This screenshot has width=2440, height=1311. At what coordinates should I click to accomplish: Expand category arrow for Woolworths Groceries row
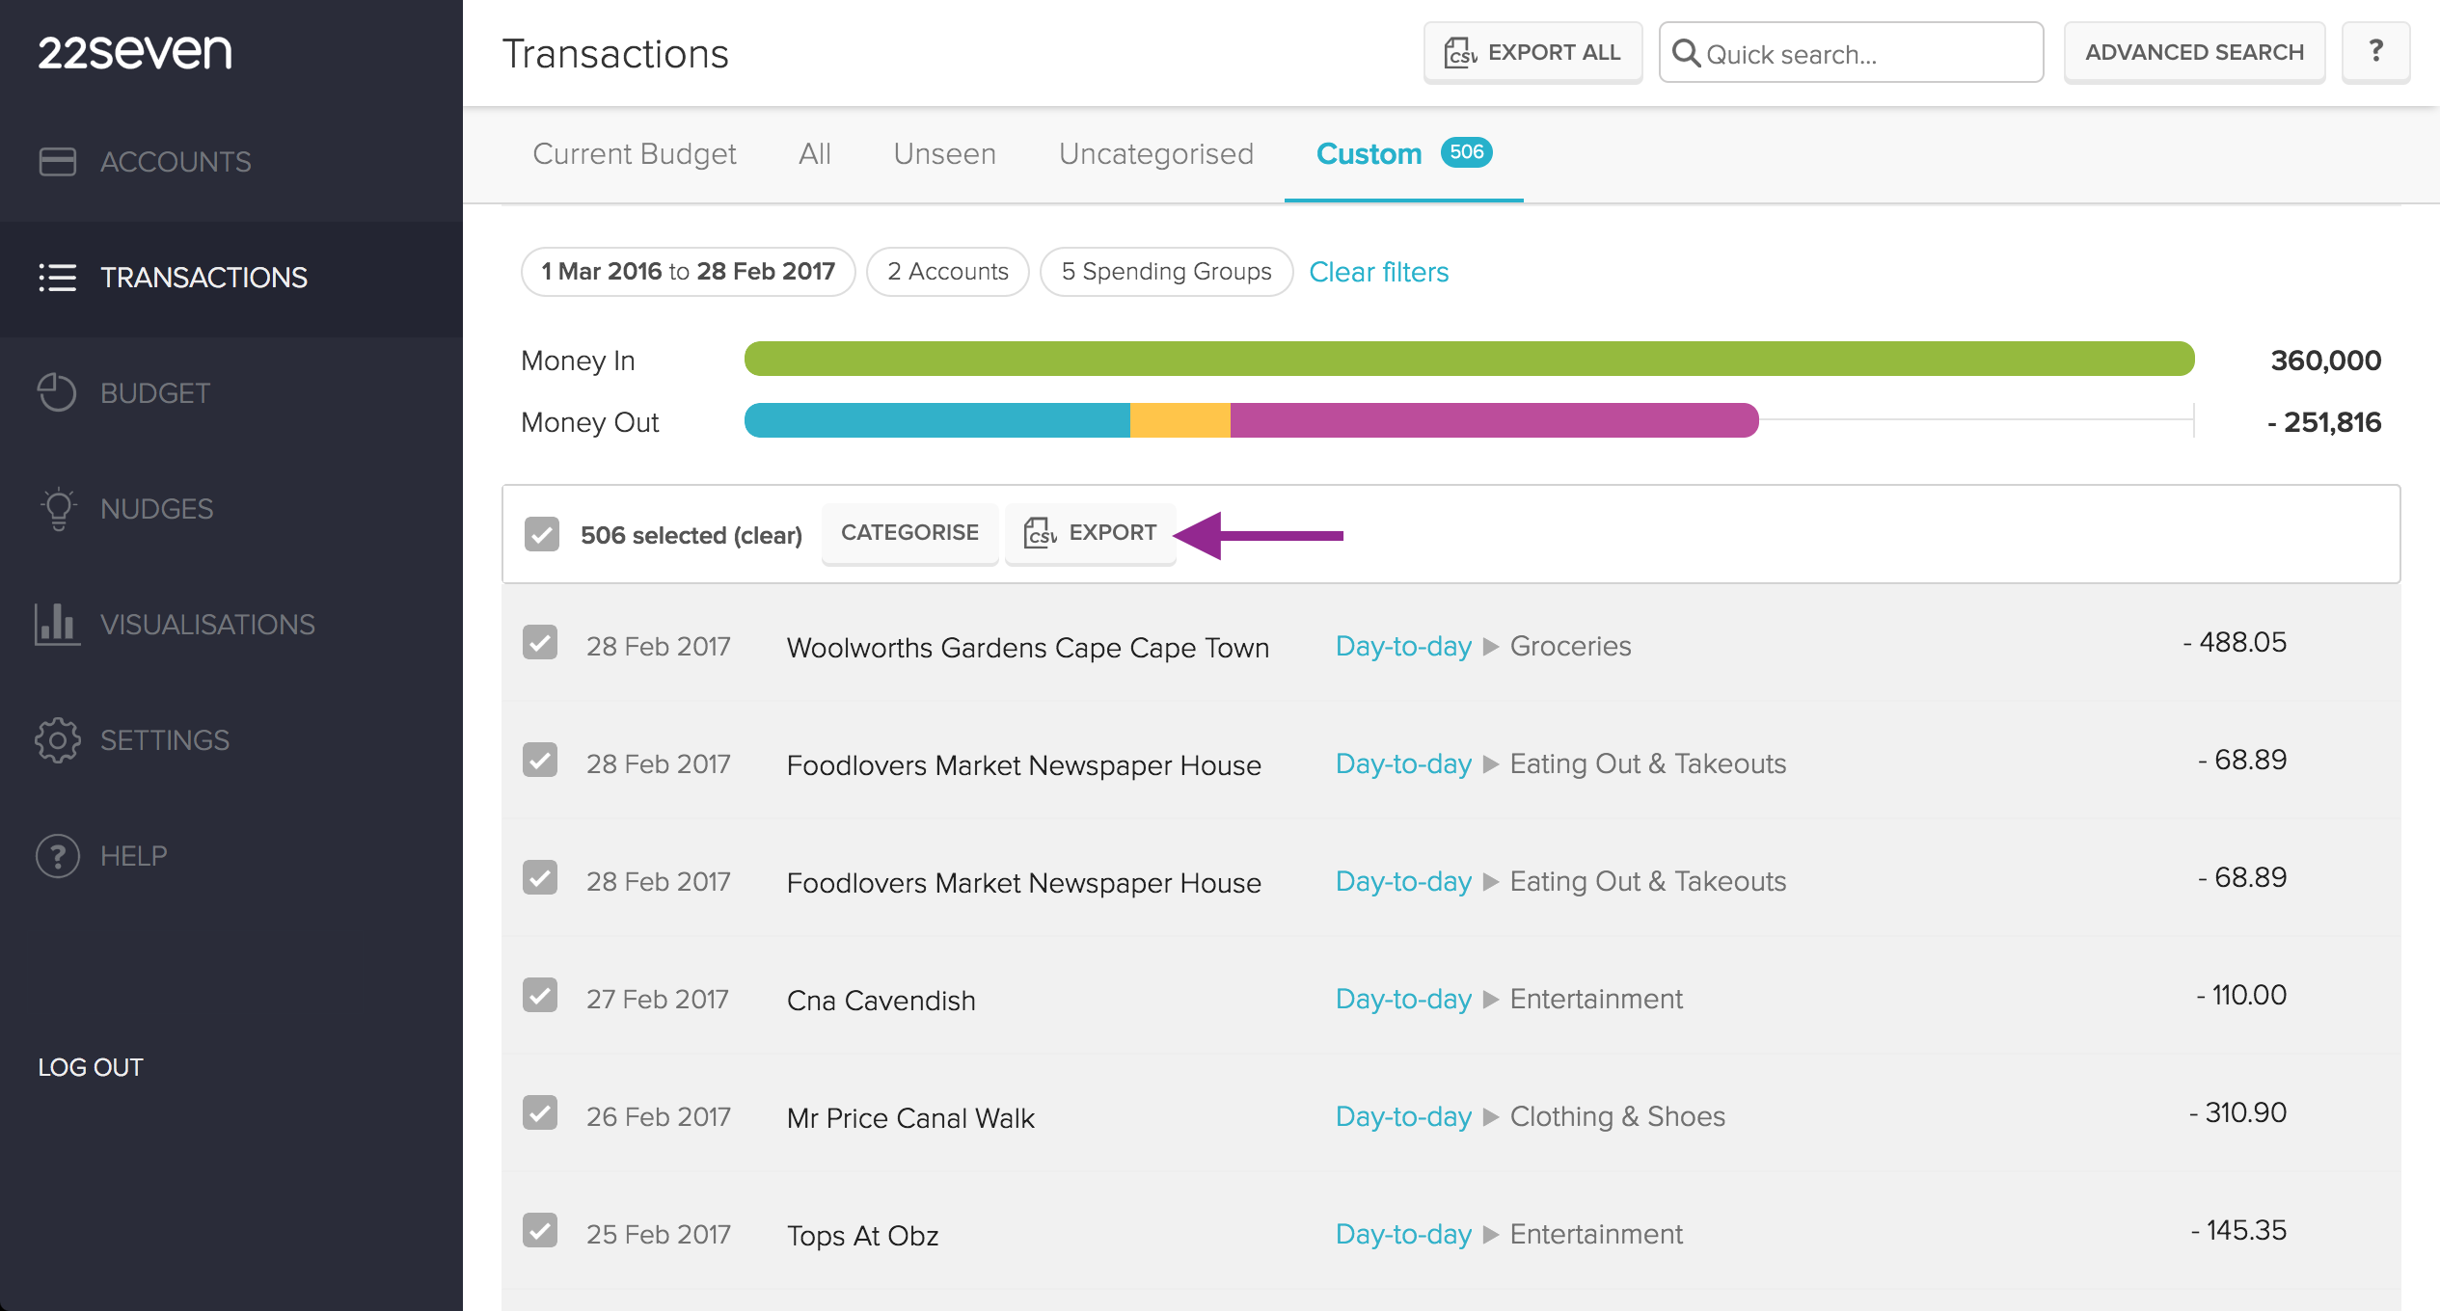point(1491,647)
